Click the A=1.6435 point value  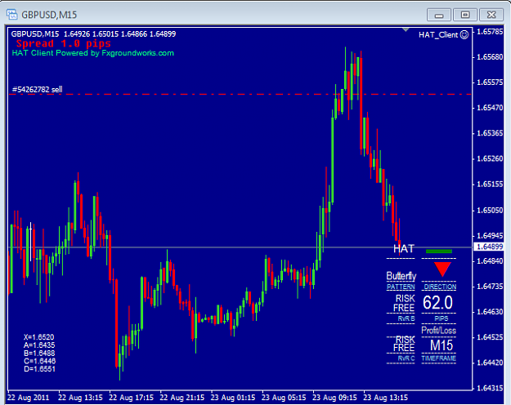click(39, 345)
